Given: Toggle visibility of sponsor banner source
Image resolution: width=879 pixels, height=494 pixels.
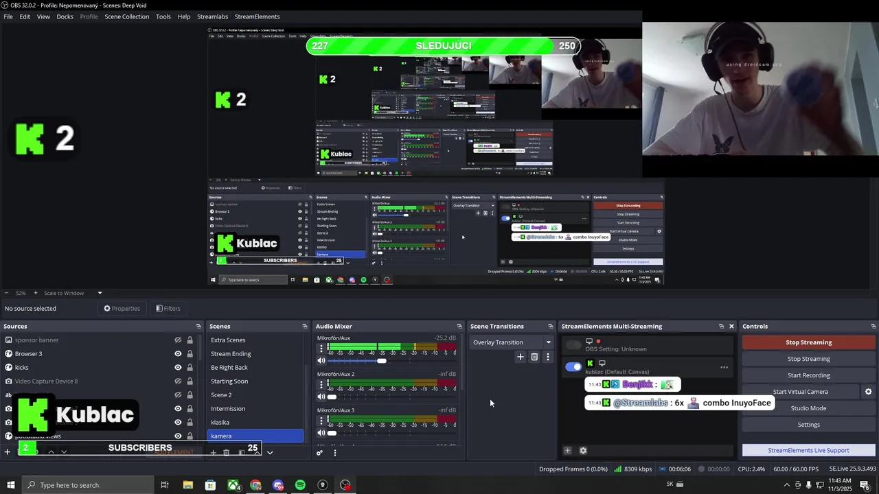Looking at the screenshot, I should [x=178, y=340].
